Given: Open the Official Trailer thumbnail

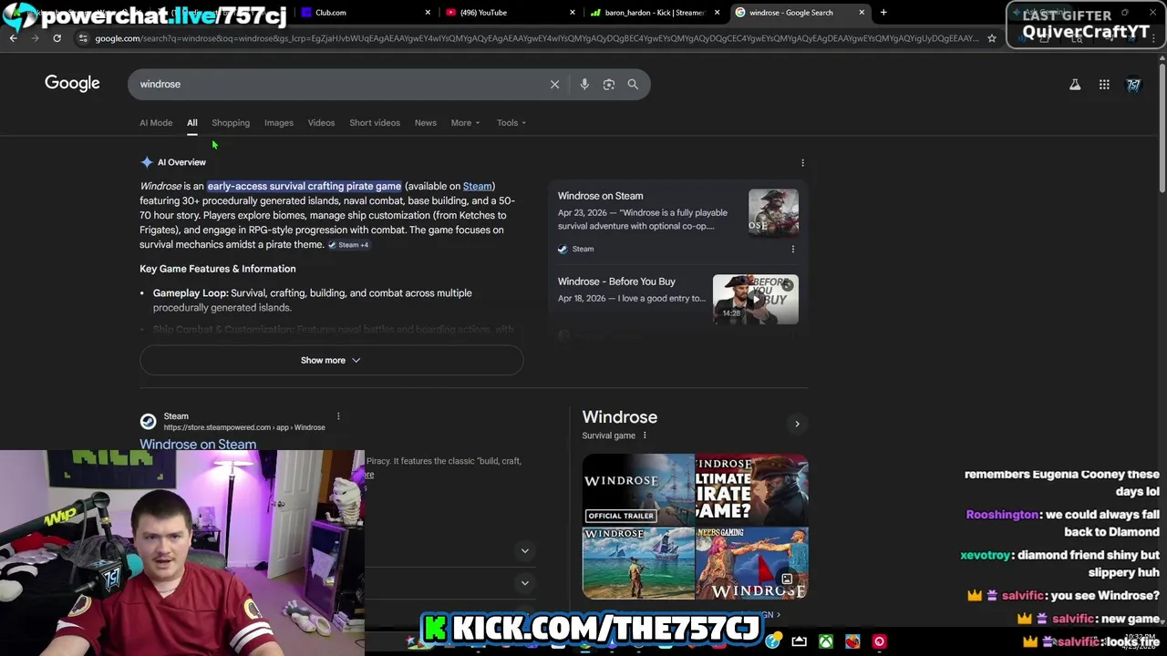Looking at the screenshot, I should [638, 489].
